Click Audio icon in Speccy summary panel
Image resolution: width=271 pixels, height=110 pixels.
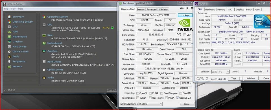[44, 77]
